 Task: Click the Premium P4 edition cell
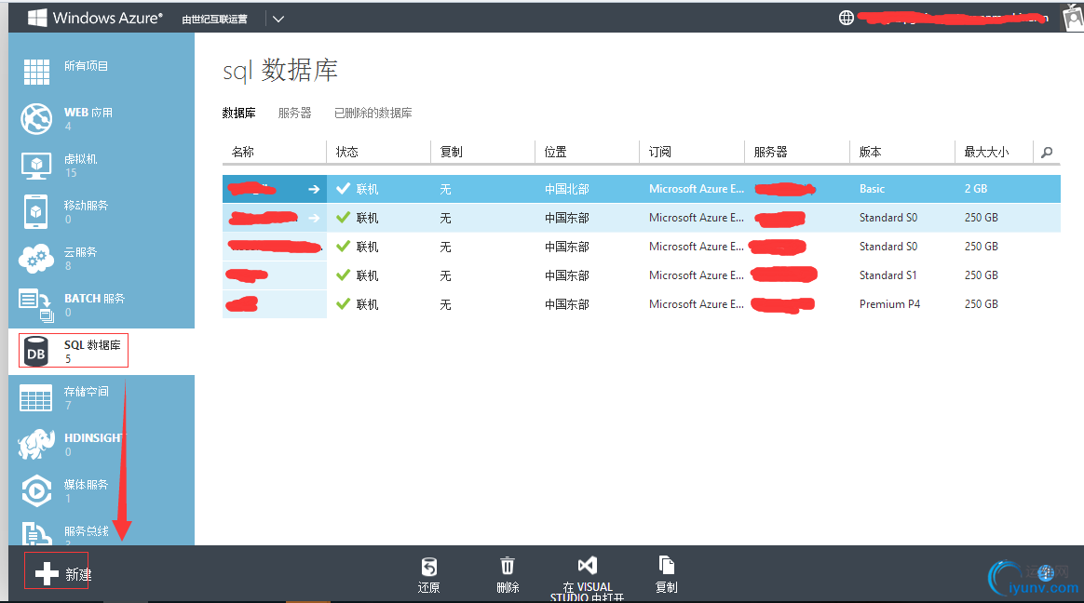(x=889, y=304)
